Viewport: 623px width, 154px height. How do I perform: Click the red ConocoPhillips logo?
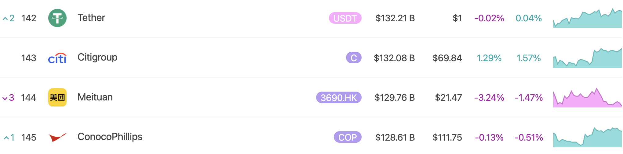pos(57,137)
